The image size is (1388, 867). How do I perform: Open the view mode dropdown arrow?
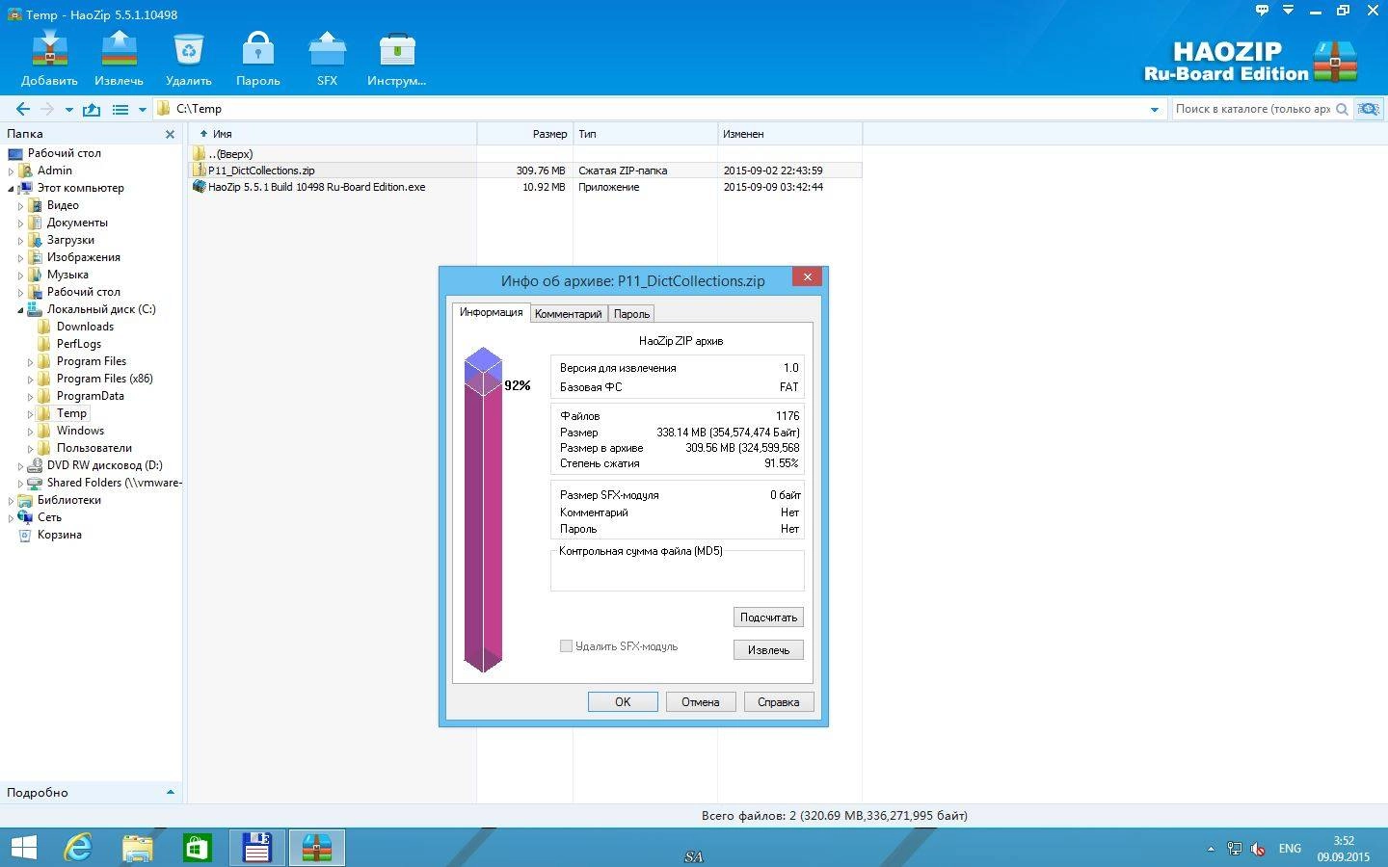click(142, 110)
